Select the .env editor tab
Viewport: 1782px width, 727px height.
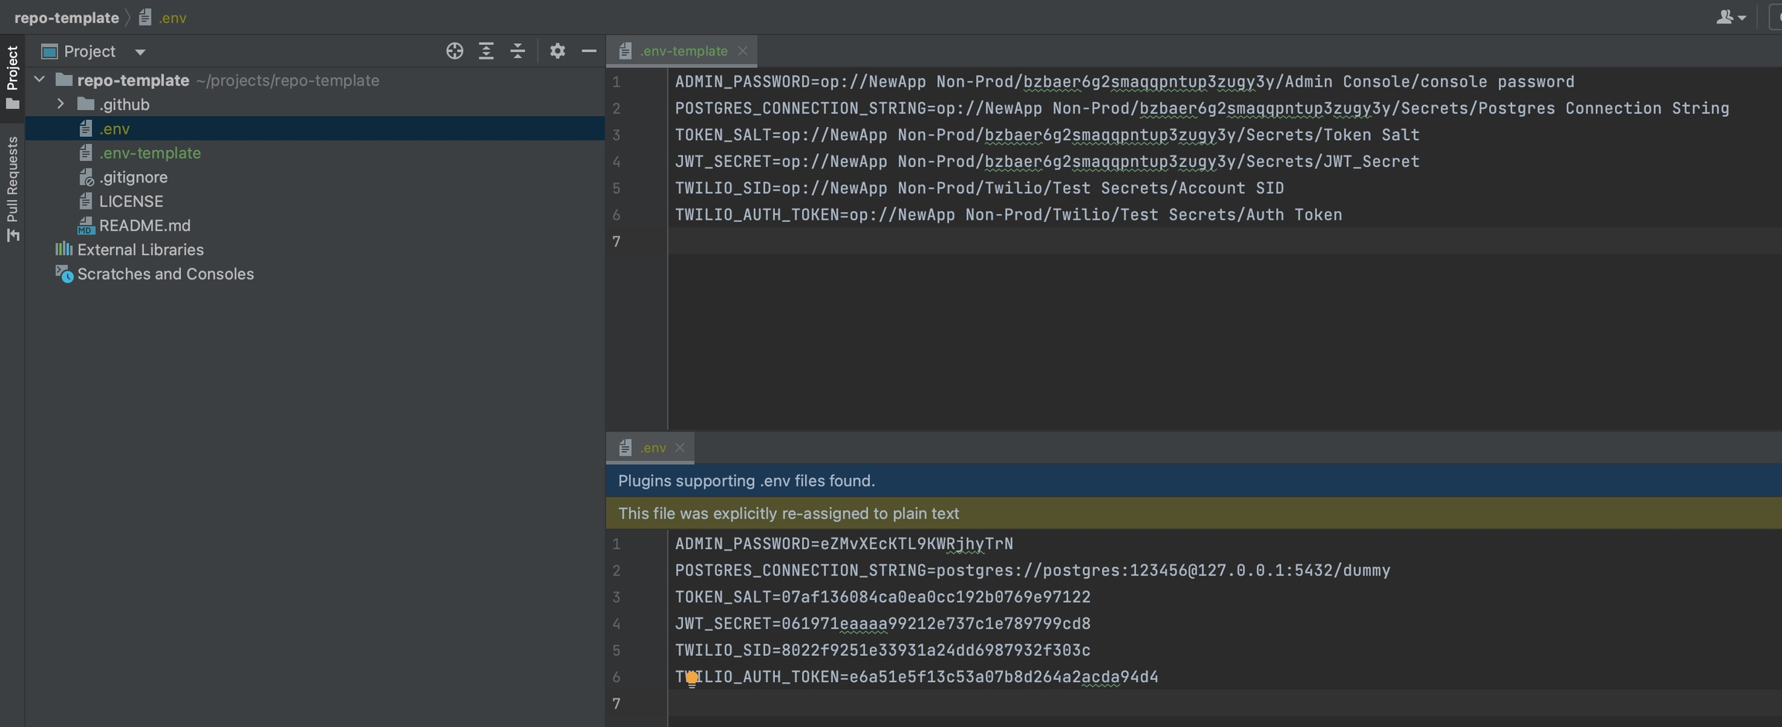pos(652,448)
